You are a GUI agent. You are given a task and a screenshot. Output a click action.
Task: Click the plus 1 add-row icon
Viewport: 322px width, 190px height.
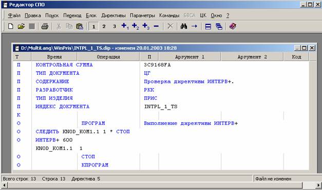125,26
